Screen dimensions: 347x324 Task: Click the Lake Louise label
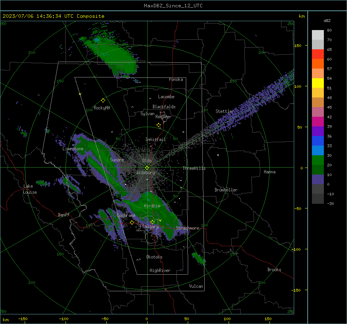[x=30, y=189]
